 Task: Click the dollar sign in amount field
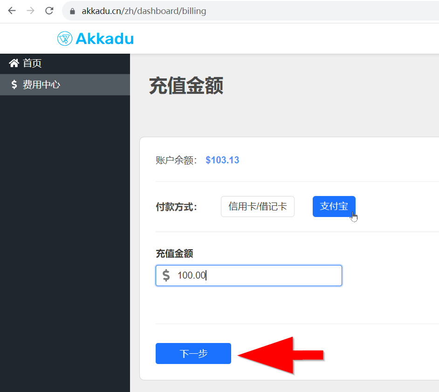tap(166, 275)
